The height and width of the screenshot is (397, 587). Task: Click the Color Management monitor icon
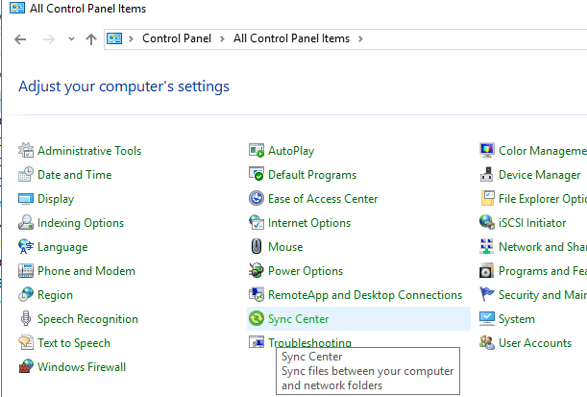487,151
